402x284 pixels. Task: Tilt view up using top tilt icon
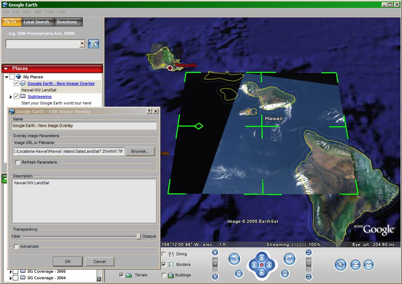pyautogui.click(x=309, y=252)
